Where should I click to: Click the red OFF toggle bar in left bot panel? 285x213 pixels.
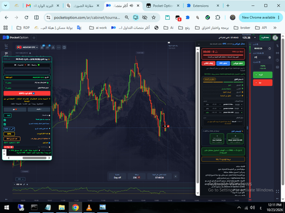pos(27,93)
